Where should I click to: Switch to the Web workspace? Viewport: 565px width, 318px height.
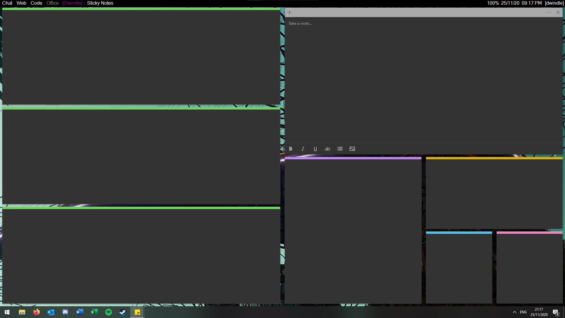coord(21,3)
